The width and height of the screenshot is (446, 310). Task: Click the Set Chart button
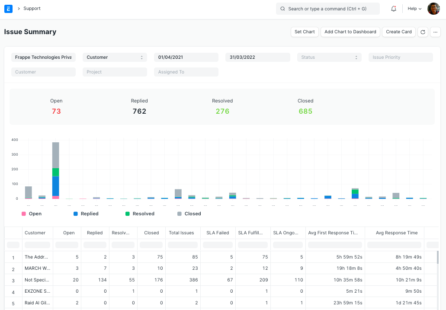click(x=305, y=32)
